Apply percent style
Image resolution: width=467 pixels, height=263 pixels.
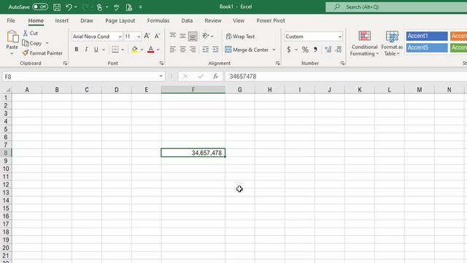(x=305, y=50)
